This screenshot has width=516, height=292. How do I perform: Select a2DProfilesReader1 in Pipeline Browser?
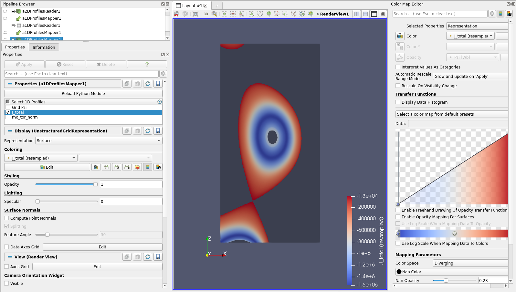[x=41, y=11]
